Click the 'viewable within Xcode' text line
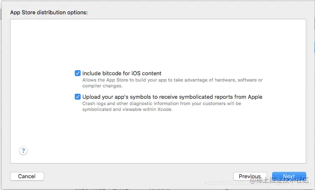The width and height of the screenshot is (315, 190). tap(127, 109)
